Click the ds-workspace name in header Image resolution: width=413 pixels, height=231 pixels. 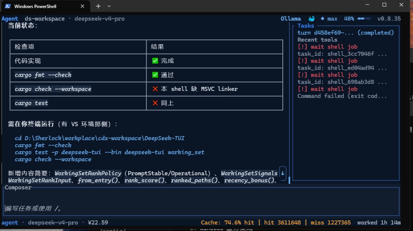[x=44, y=19]
